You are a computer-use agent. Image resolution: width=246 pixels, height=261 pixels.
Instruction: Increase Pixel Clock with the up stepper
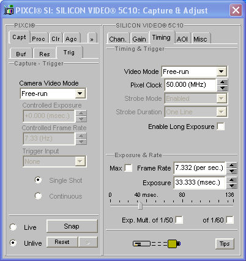[x=223, y=82]
